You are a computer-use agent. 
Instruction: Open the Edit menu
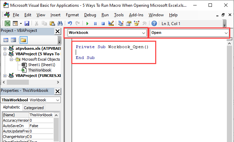click(28, 15)
